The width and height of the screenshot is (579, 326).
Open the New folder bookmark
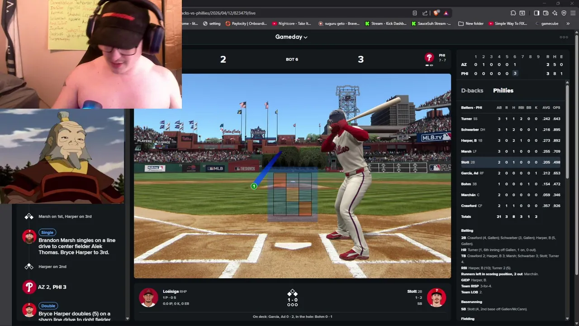pos(470,24)
